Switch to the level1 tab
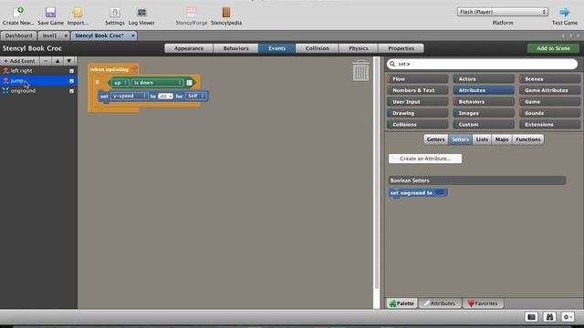584x328 pixels. (x=49, y=36)
